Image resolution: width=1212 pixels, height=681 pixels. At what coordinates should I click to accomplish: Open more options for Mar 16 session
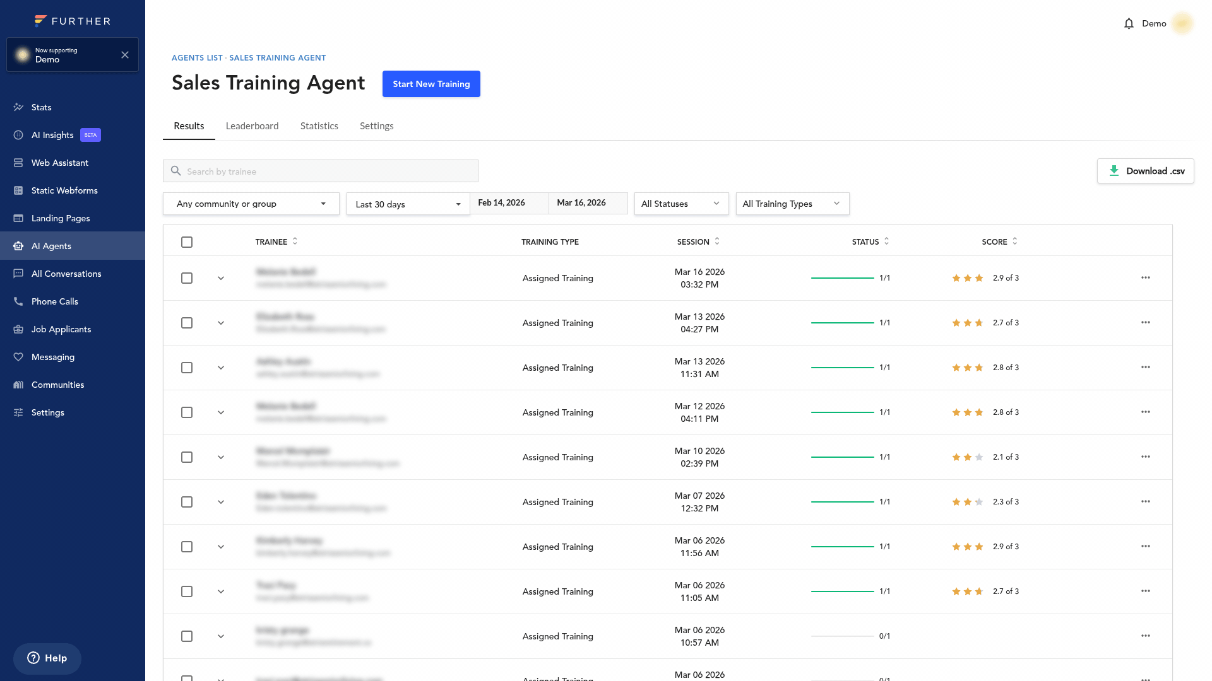pyautogui.click(x=1145, y=278)
